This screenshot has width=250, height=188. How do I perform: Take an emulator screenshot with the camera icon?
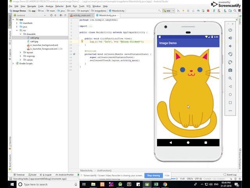tap(230, 70)
